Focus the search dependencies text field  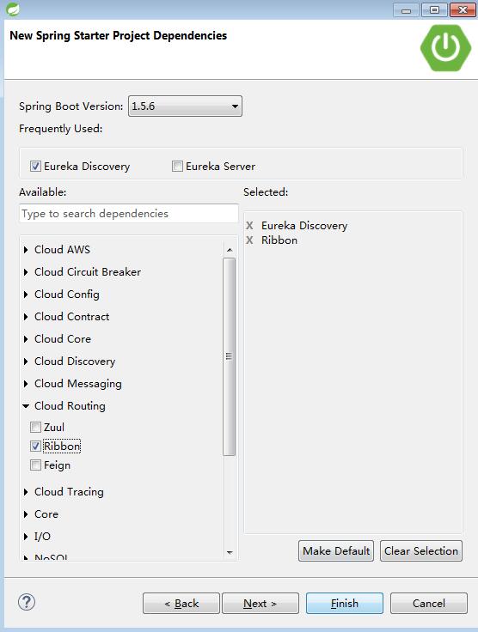129,213
